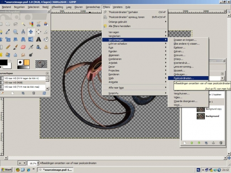Viewport: 231px width, 173px height.
Task: Raise layer with green up arrow
Action: tap(192, 143)
